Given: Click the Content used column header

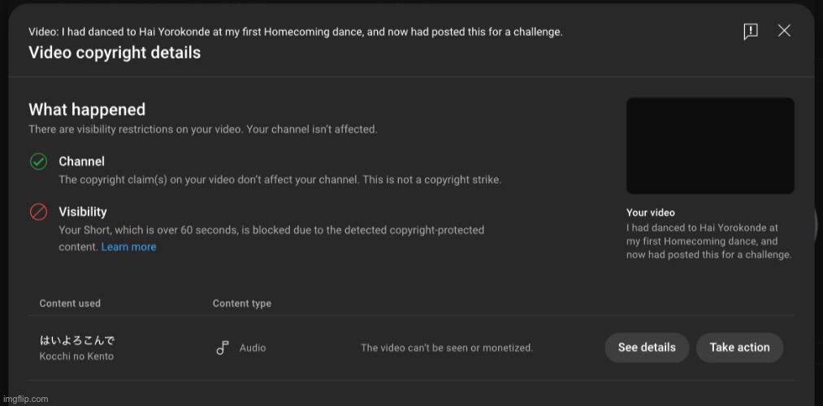Looking at the screenshot, I should pos(70,303).
